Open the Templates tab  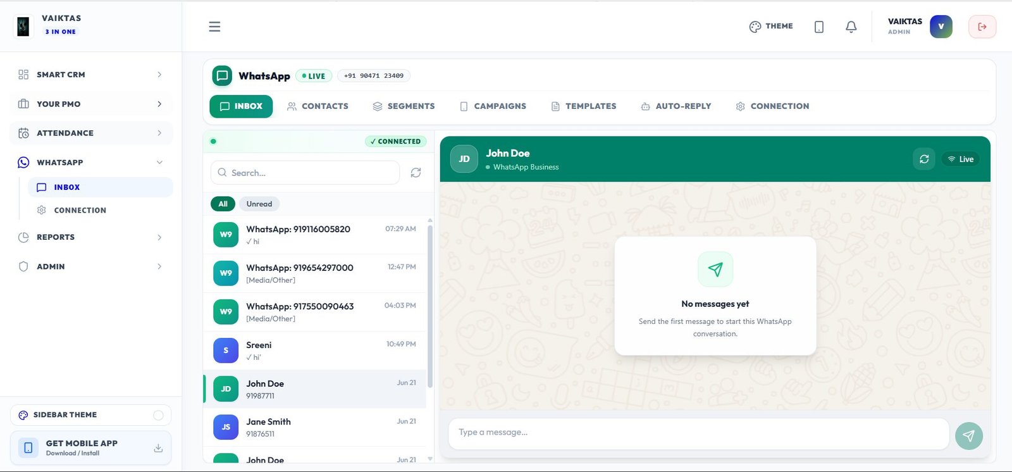coord(584,106)
